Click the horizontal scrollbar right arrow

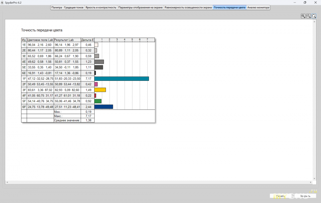tap(310, 183)
